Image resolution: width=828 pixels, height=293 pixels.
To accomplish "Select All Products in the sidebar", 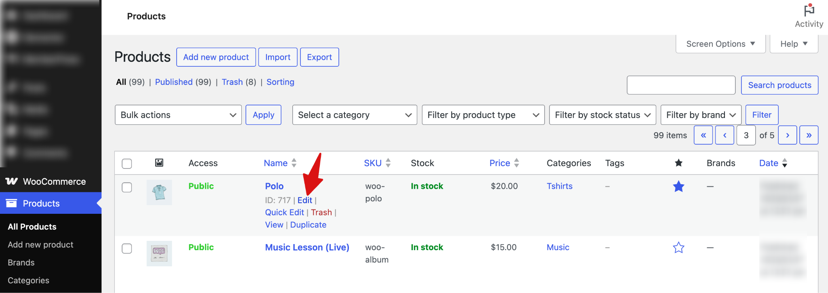I will click(x=32, y=227).
